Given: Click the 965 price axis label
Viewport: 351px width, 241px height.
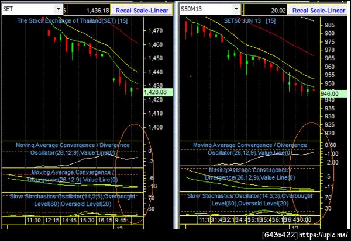Looking at the screenshot, I should point(330,58).
